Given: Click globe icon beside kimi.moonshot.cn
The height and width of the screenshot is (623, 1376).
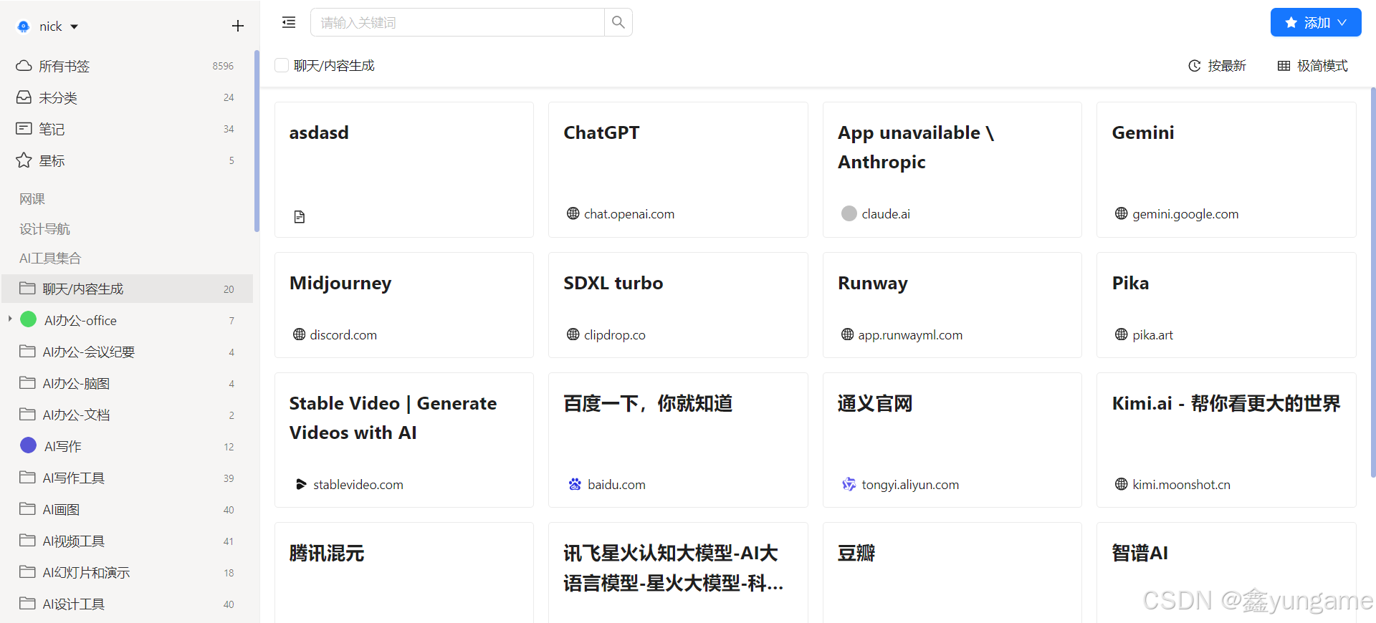Looking at the screenshot, I should pos(1122,484).
